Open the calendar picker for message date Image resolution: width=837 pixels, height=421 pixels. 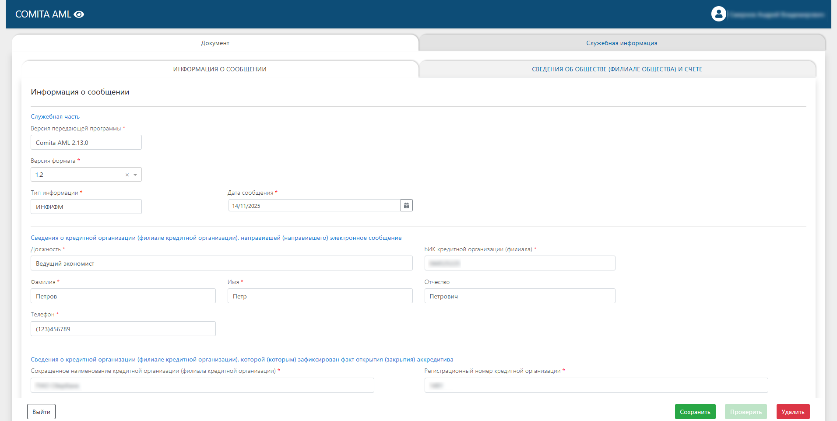406,206
